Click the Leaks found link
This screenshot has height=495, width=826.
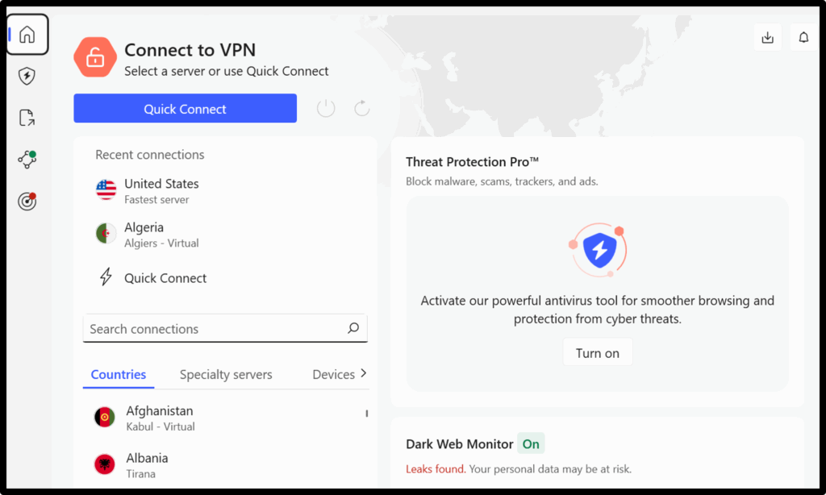click(434, 468)
